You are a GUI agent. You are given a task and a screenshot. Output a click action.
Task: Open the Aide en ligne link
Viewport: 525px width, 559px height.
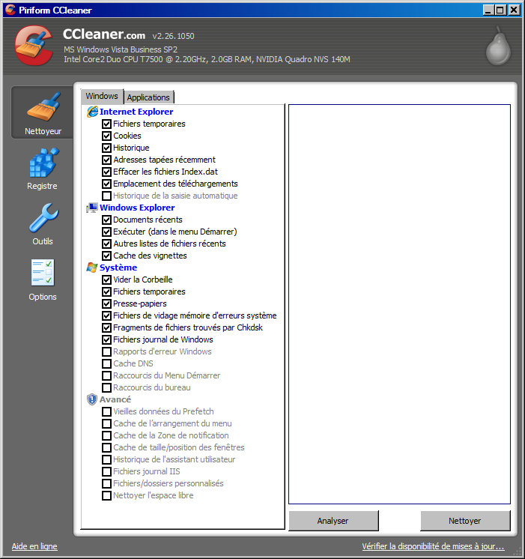(34, 546)
